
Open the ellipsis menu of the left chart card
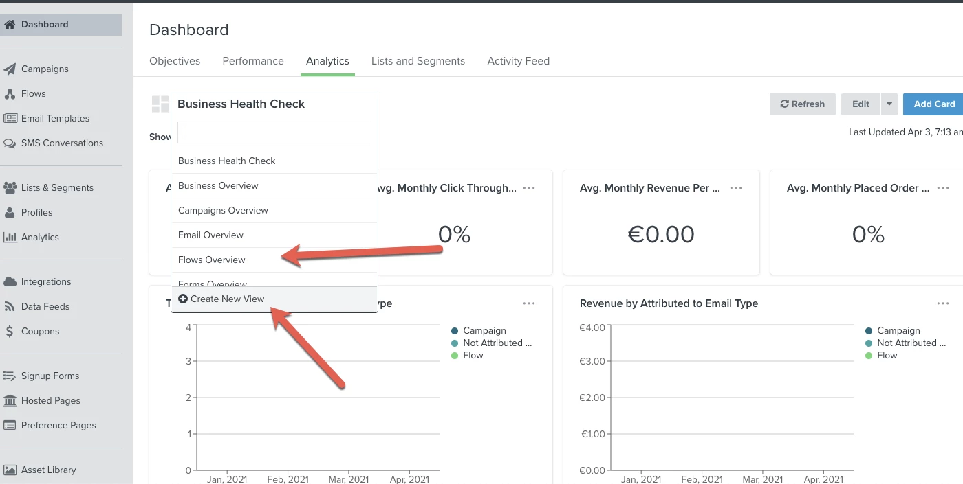(x=529, y=303)
